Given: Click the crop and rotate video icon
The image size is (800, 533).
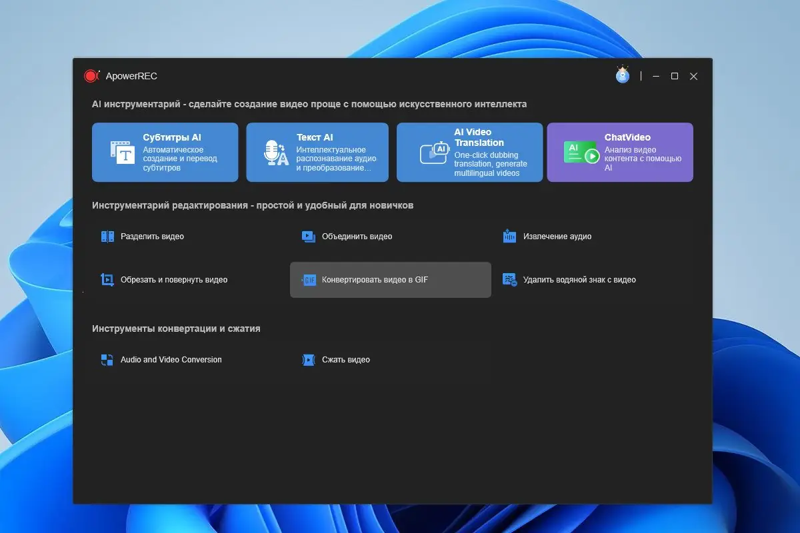Looking at the screenshot, I should [107, 280].
